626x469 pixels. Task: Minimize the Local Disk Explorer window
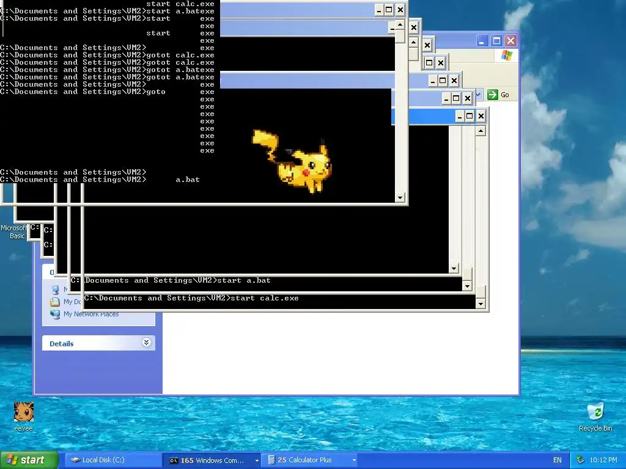(x=482, y=41)
